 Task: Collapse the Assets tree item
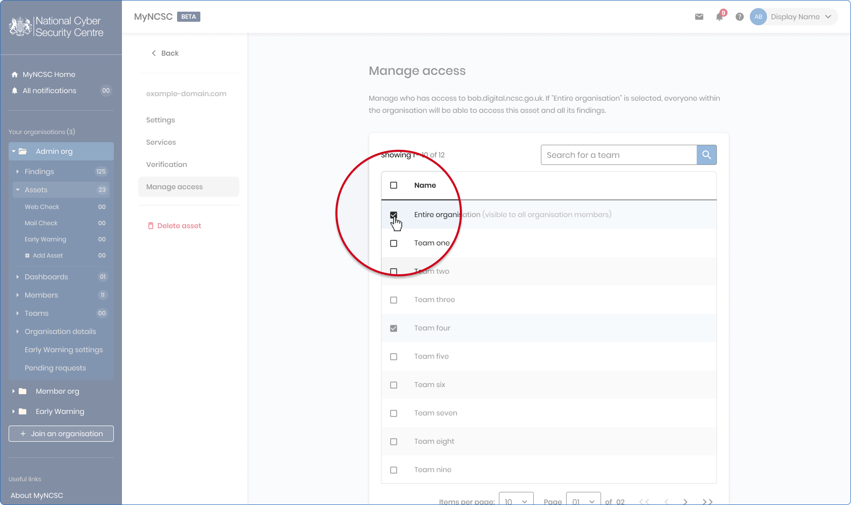click(x=17, y=190)
